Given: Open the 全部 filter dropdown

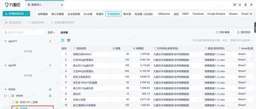Looking at the screenshot, I should coord(51,32).
